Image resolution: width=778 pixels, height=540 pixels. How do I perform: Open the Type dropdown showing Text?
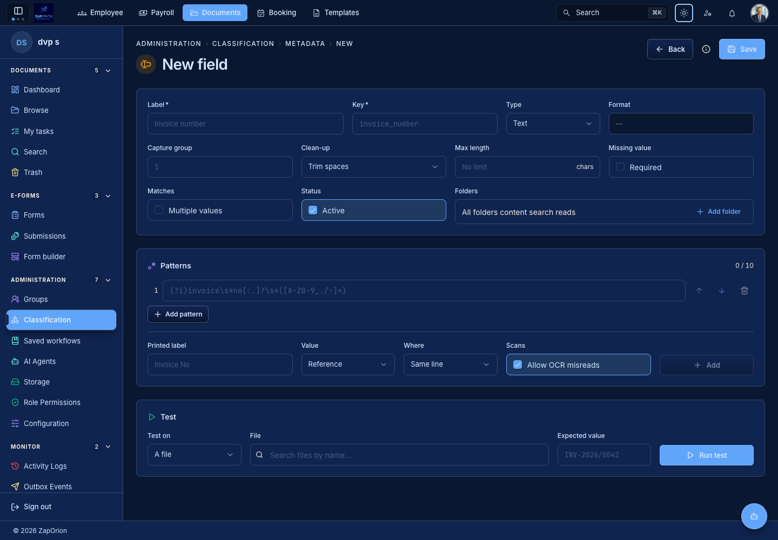(x=553, y=124)
